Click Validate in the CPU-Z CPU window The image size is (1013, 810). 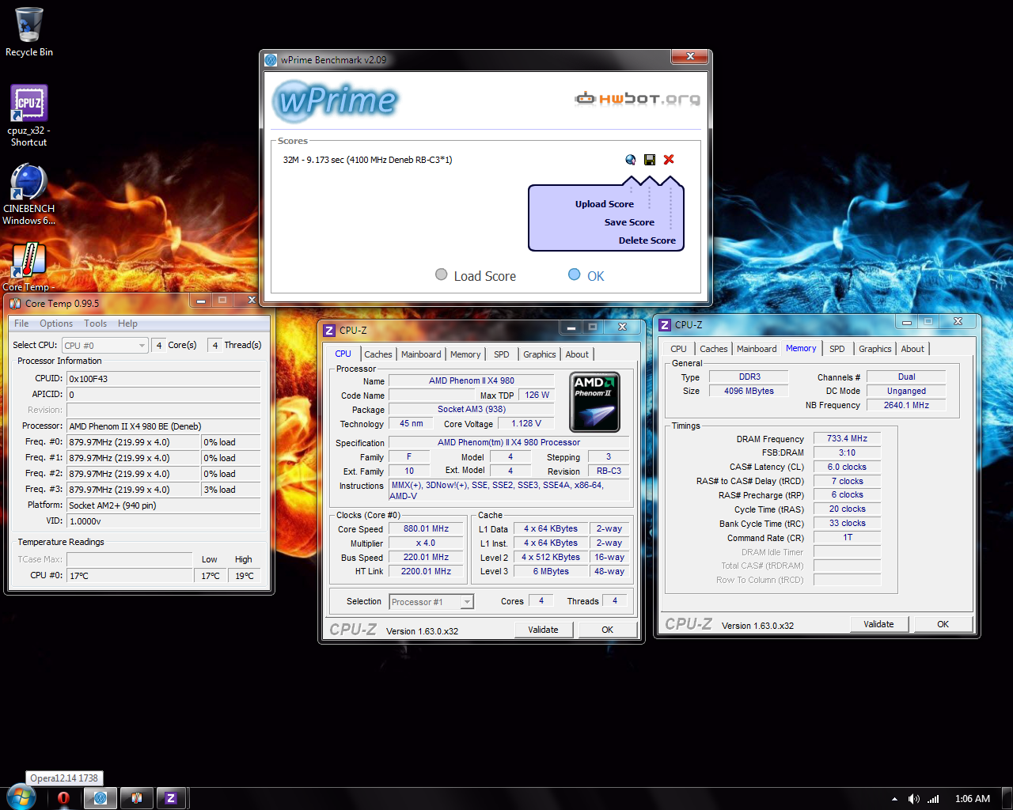(x=543, y=630)
